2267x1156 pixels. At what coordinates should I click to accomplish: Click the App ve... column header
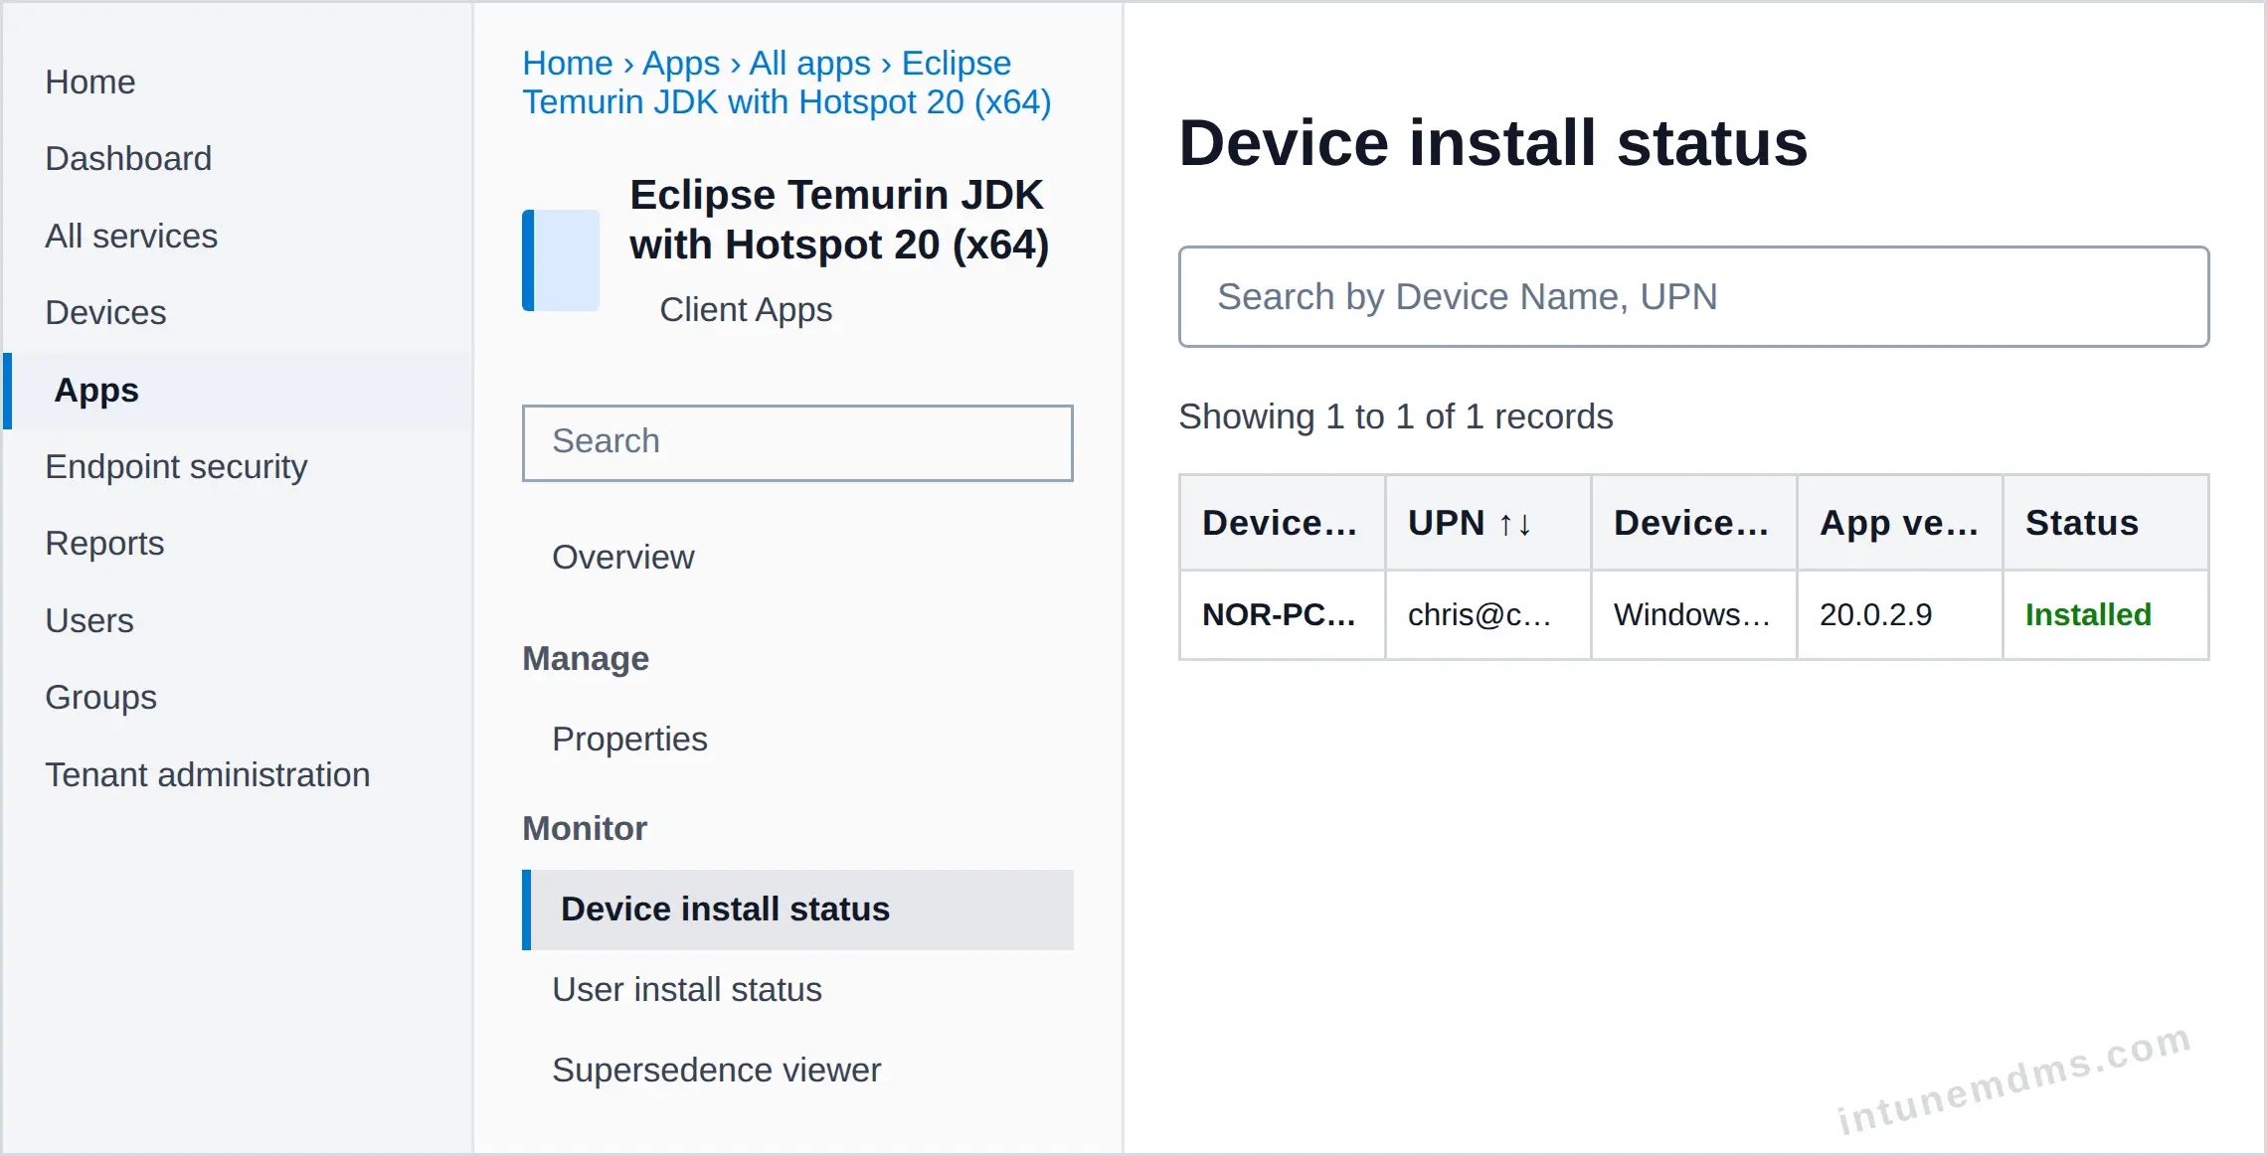(1899, 523)
